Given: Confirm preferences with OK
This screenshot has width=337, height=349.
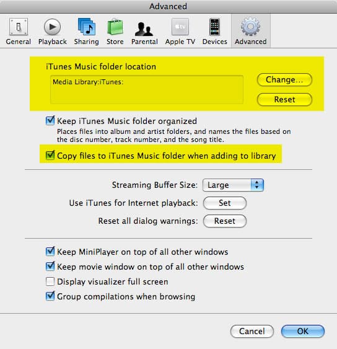Looking at the screenshot, I should [x=303, y=331].
